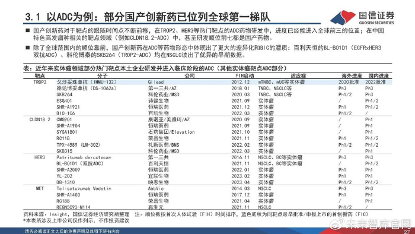Click the 百利天恒 company cell in the table

158,163
